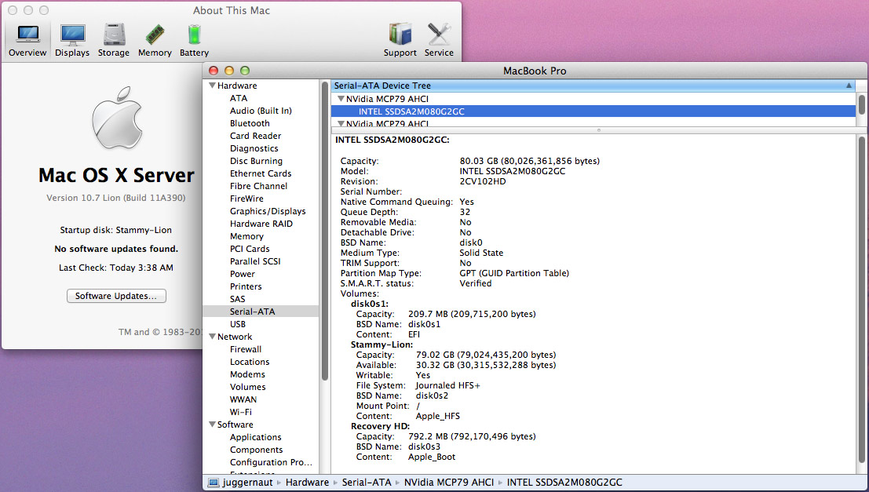Click the version text 'Version 10.7 Lion (Build 11A390)'

click(116, 198)
